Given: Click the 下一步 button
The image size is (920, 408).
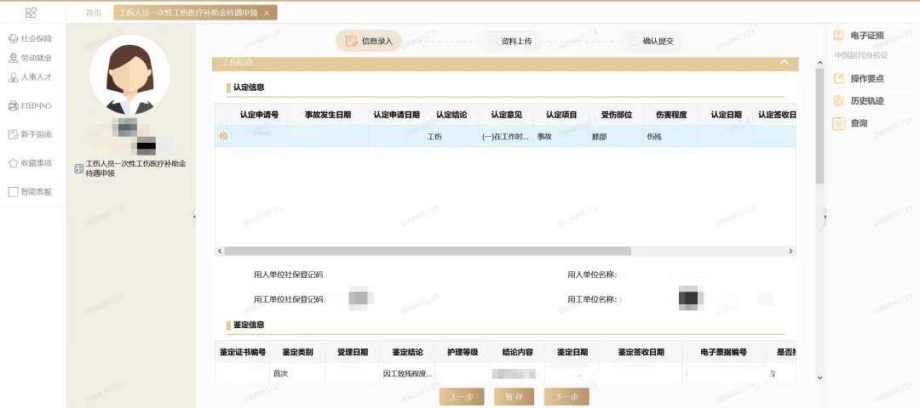Looking at the screenshot, I should [566, 396].
